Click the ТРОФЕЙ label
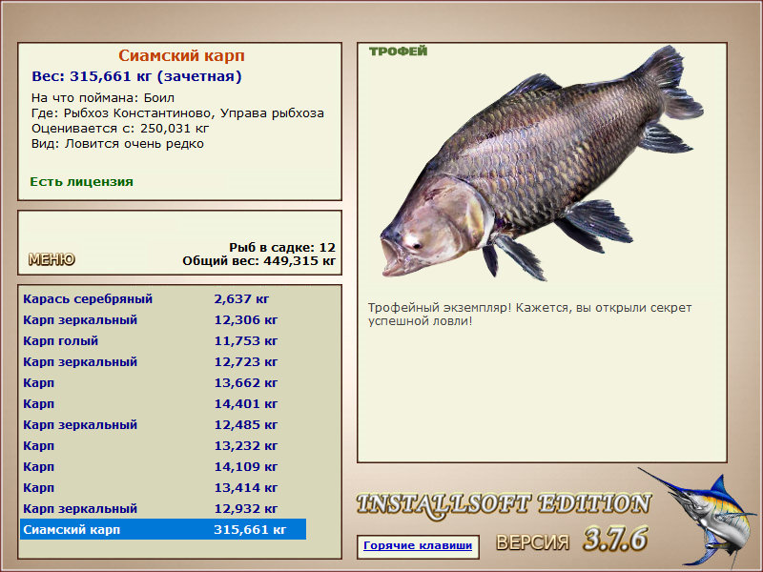 (398, 51)
